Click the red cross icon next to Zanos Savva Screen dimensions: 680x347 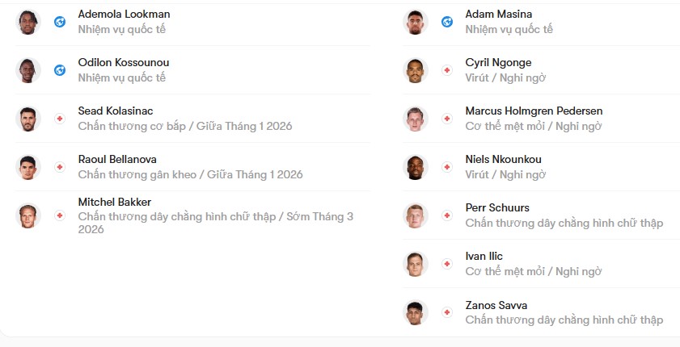447,312
